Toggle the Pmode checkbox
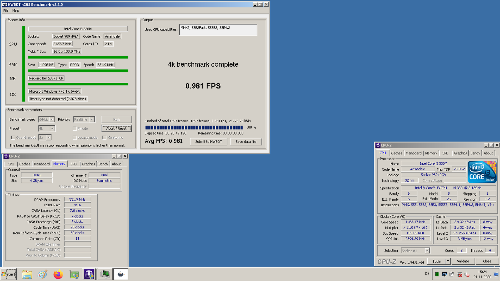 click(x=74, y=129)
